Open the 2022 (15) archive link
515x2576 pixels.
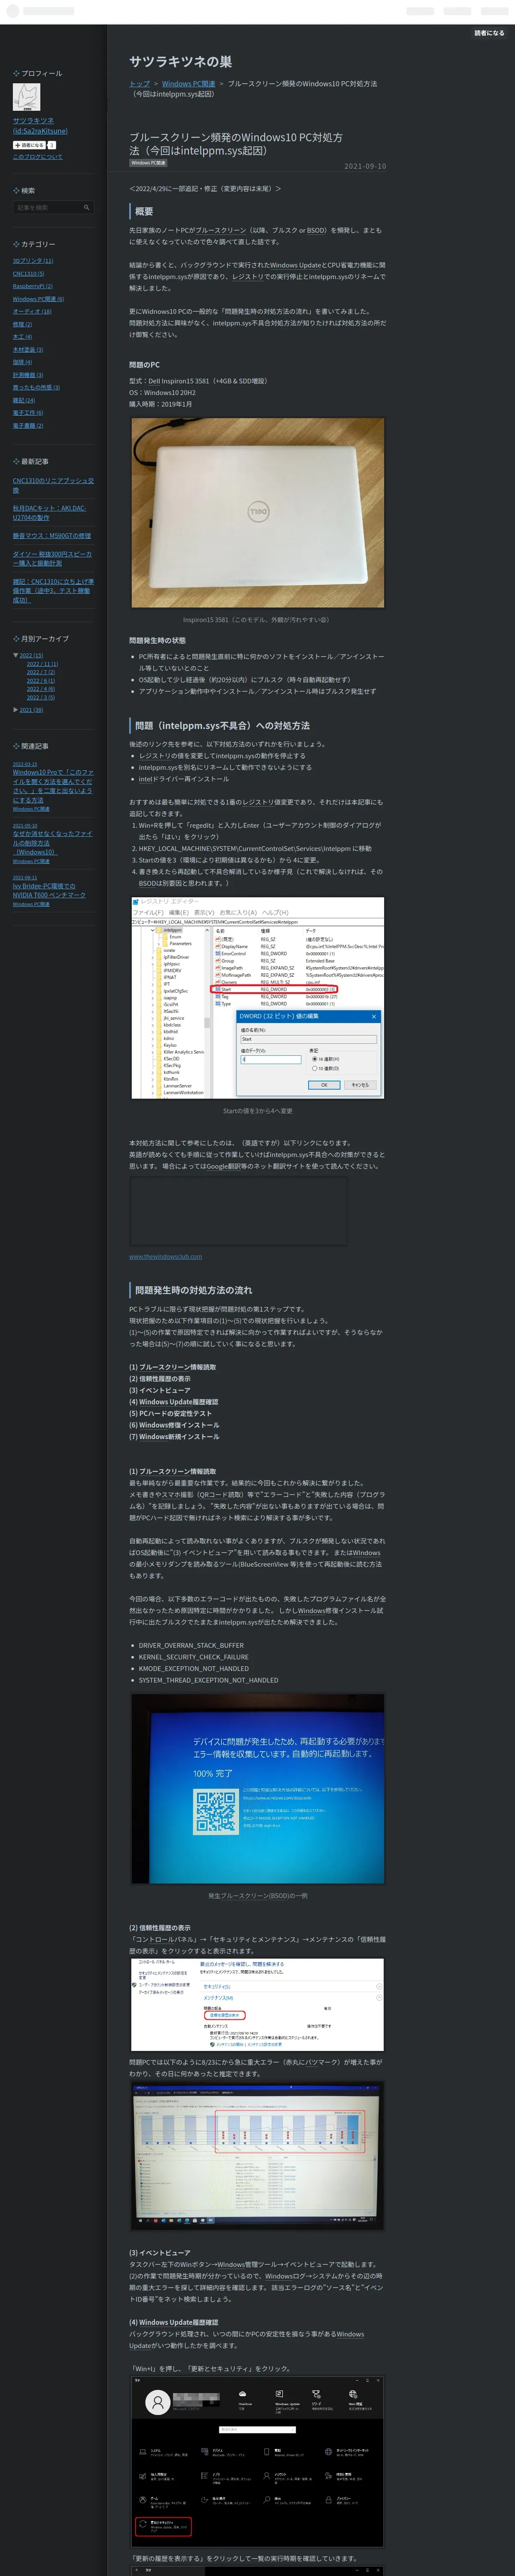click(x=31, y=656)
